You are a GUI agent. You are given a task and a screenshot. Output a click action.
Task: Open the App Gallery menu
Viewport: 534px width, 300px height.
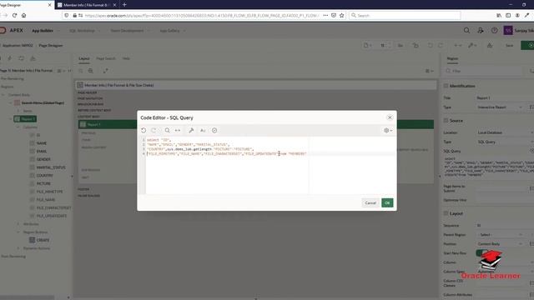click(x=173, y=31)
